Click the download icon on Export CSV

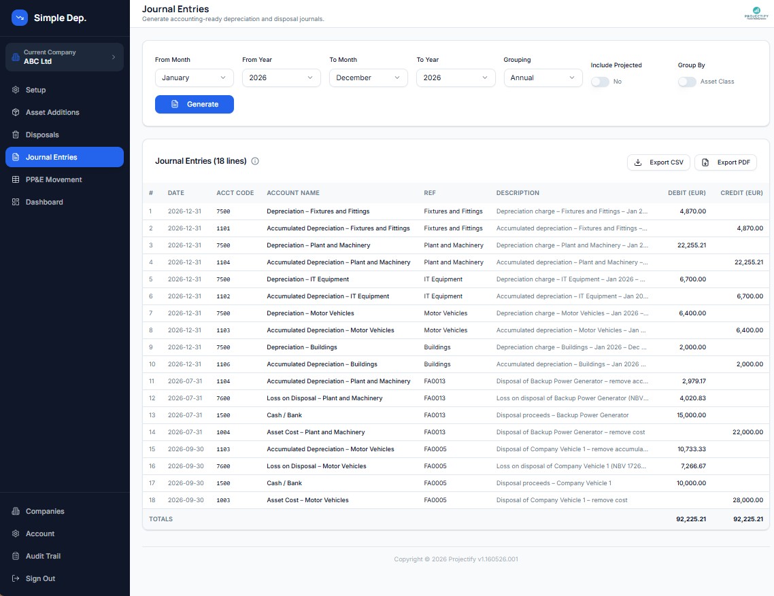pos(638,162)
